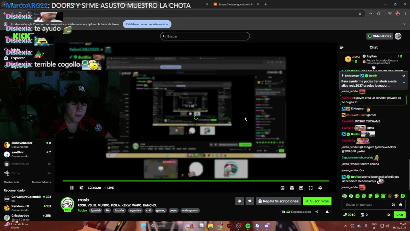This screenshot has width=410, height=231.
Task: Focus the Buscar search field on Kick
Action: tap(205, 36)
